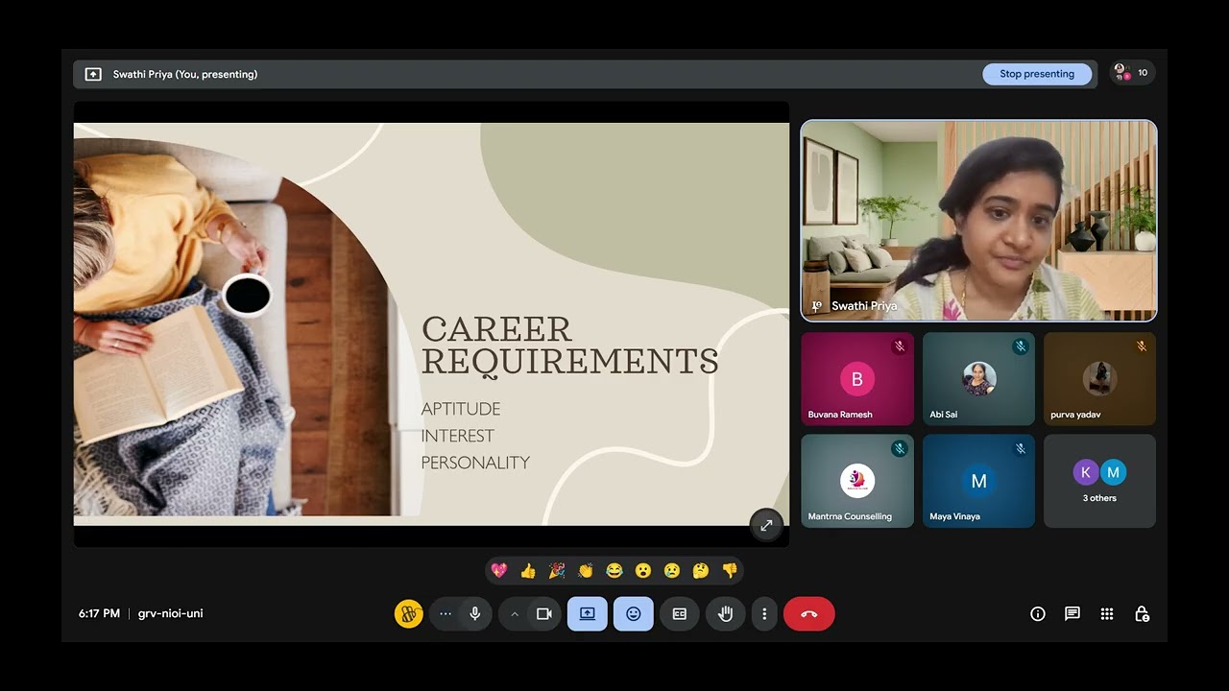Click the muted mic icon on Abi Sai tile
1229x691 pixels.
coord(1021,346)
